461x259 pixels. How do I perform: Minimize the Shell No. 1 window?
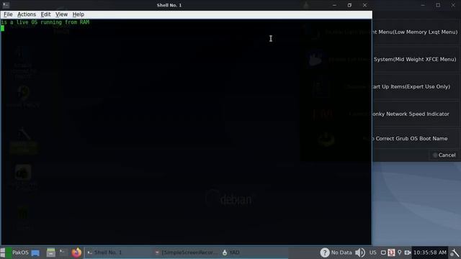(x=334, y=5)
